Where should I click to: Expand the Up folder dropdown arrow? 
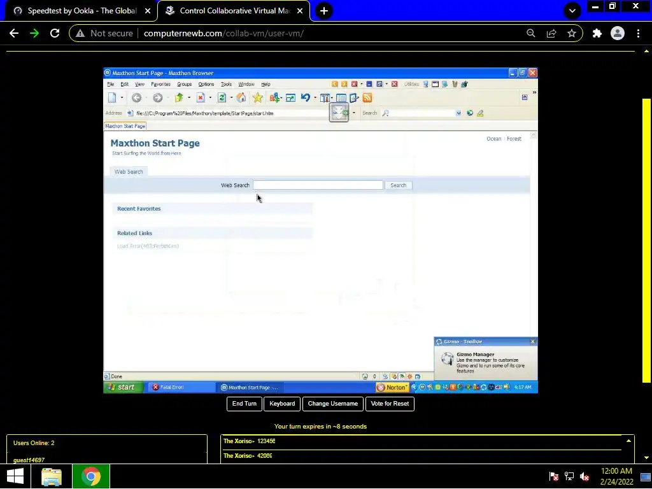[x=188, y=97]
